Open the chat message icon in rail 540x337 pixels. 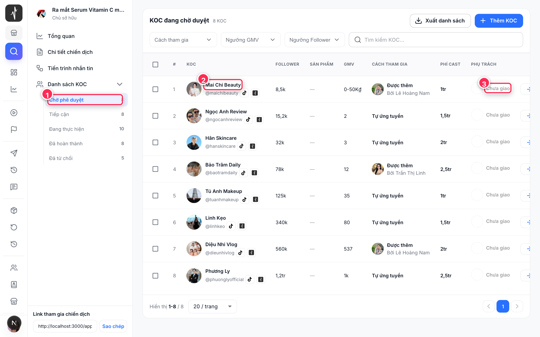click(x=14, y=187)
